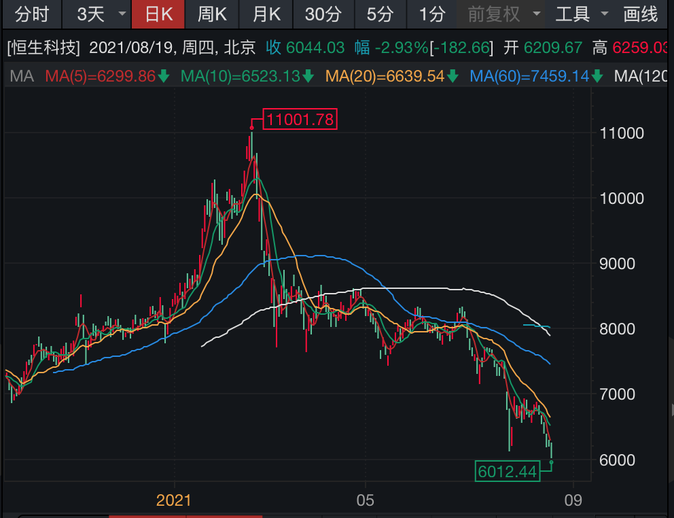Screen dimensions: 674x518
Task: Click the [恒生科技] index name
Action: 43,48
